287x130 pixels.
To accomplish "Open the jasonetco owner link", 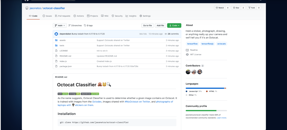I will 35,8.
